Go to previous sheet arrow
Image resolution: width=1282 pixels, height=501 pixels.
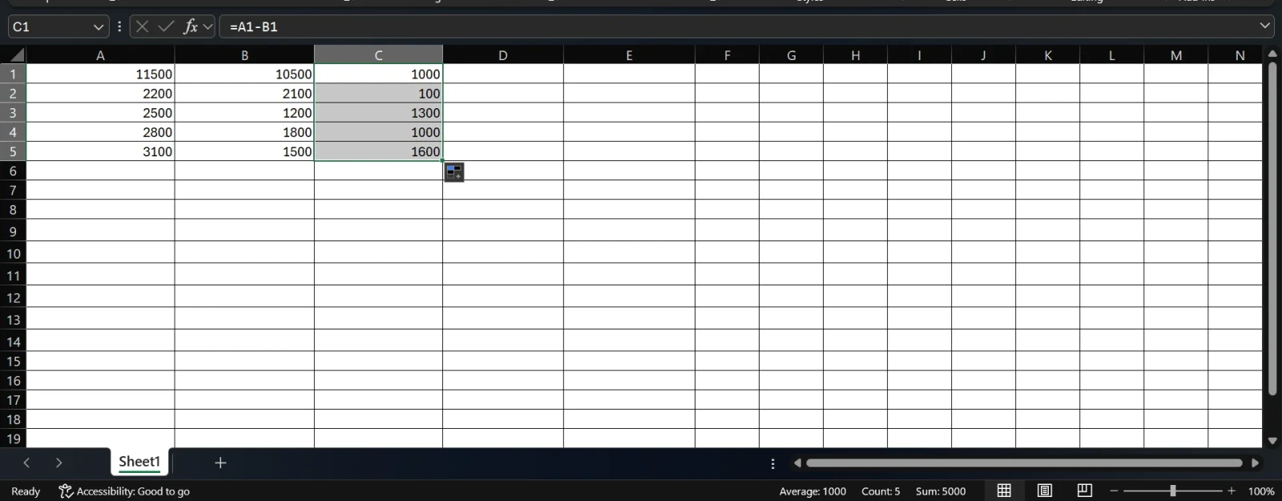(26, 463)
